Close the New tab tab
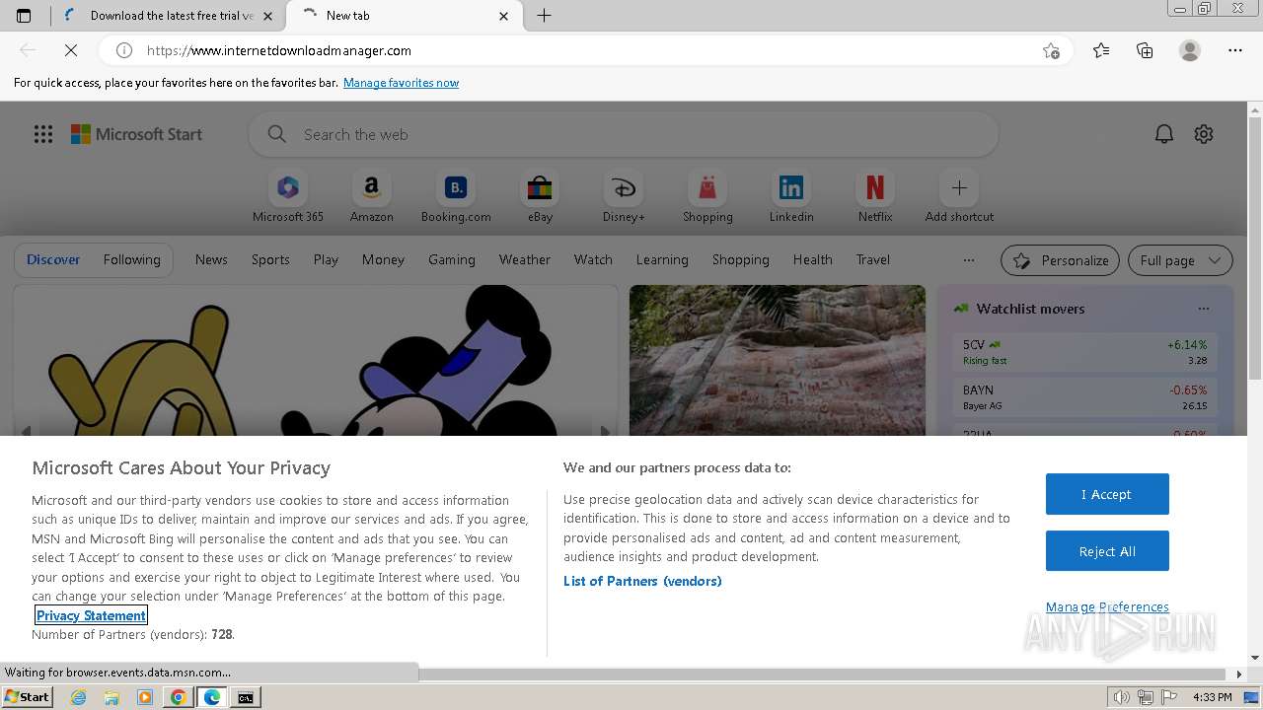The width and height of the screenshot is (1263, 710). point(504,15)
